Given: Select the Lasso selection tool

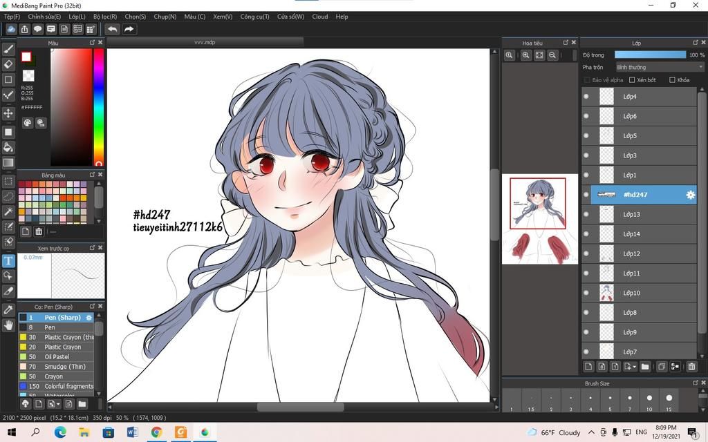Looking at the screenshot, I should [x=8, y=197].
